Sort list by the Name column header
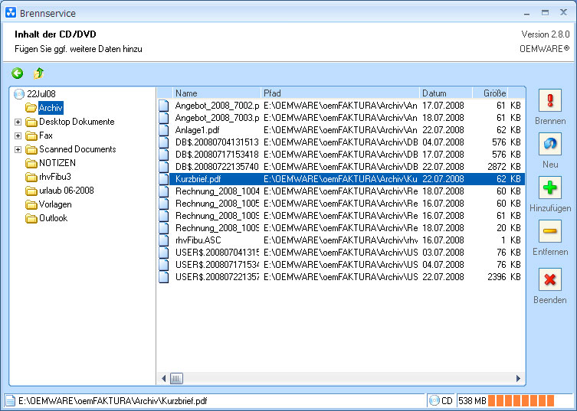Image resolution: width=577 pixels, height=411 pixels. pos(216,93)
